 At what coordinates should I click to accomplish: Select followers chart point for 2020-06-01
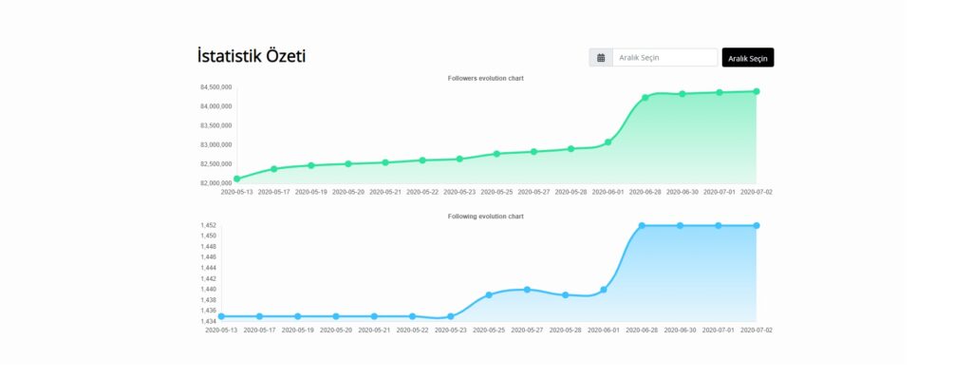point(608,142)
